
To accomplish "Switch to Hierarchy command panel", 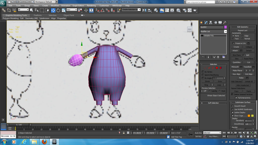I will [x=211, y=22].
